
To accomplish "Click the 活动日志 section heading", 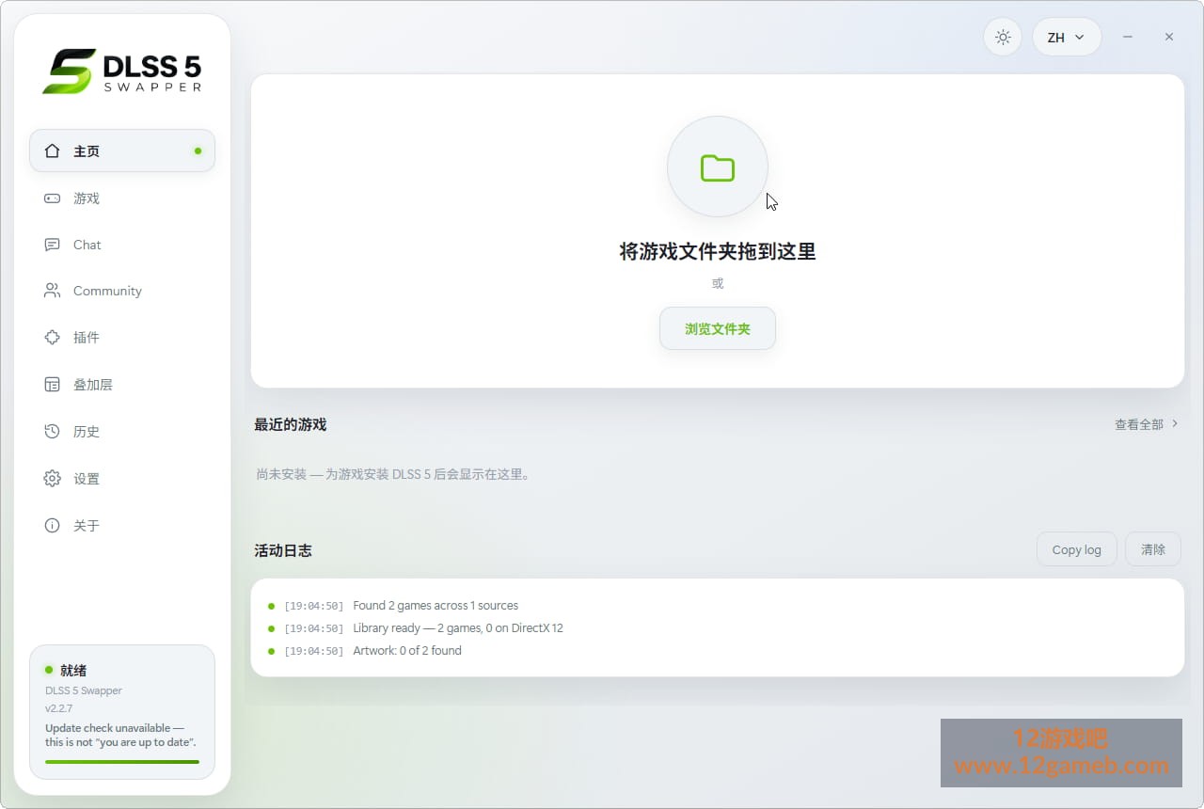I will pos(283,550).
